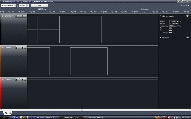Set high level trigger on Channel 2

[19, 79]
